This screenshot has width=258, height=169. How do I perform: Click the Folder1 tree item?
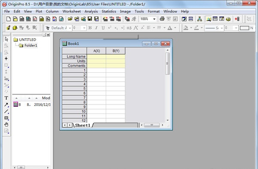coord(31,46)
